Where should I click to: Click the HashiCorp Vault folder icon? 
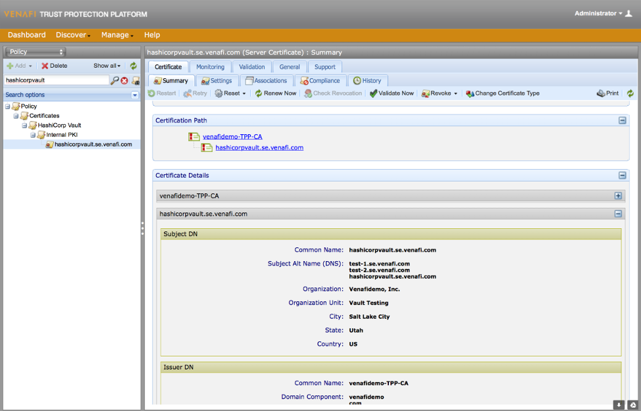coord(33,126)
